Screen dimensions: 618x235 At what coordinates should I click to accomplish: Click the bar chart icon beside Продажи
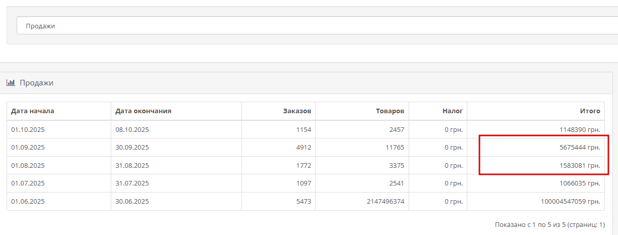coord(10,83)
